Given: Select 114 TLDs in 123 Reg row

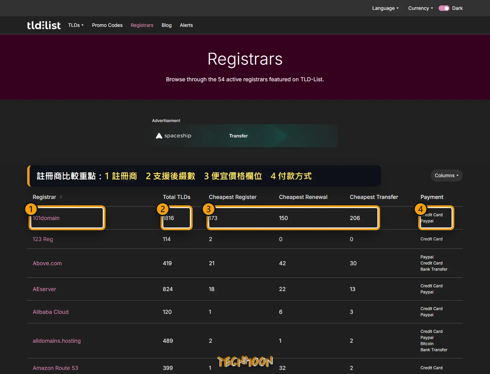Looking at the screenshot, I should (167, 239).
